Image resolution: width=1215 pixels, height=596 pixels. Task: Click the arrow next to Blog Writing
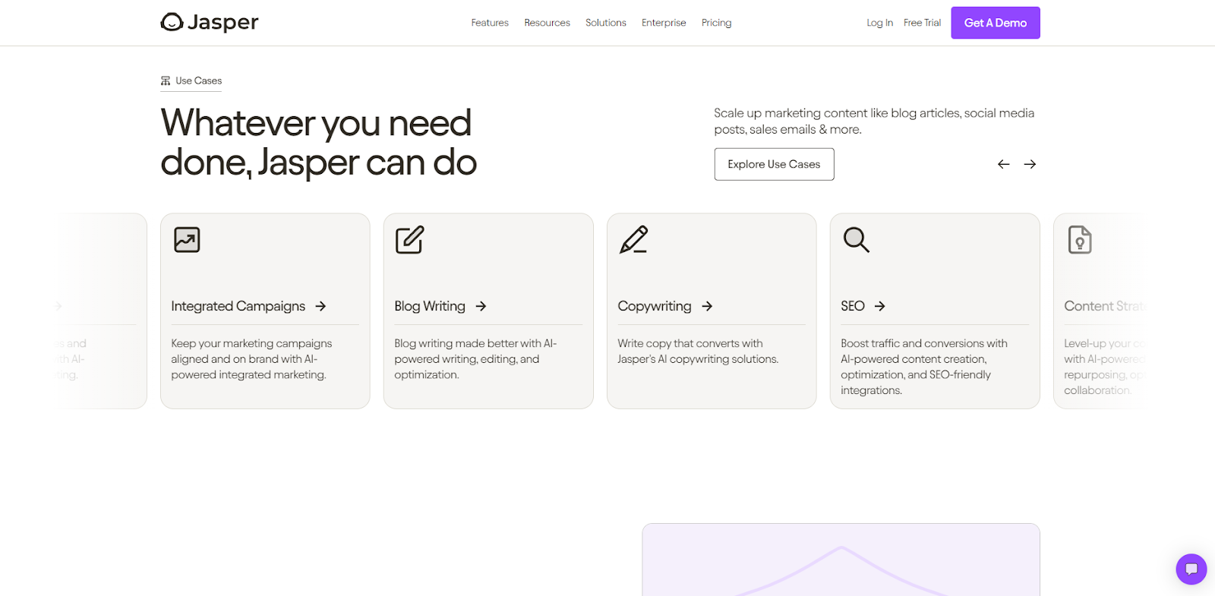(481, 306)
